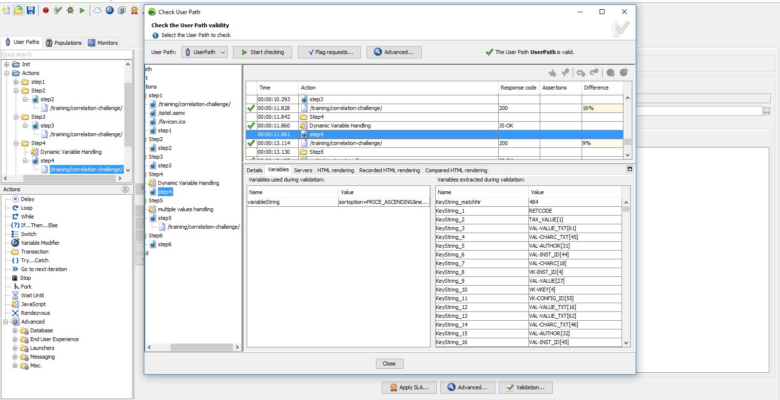Click the Response code column header

click(518, 88)
